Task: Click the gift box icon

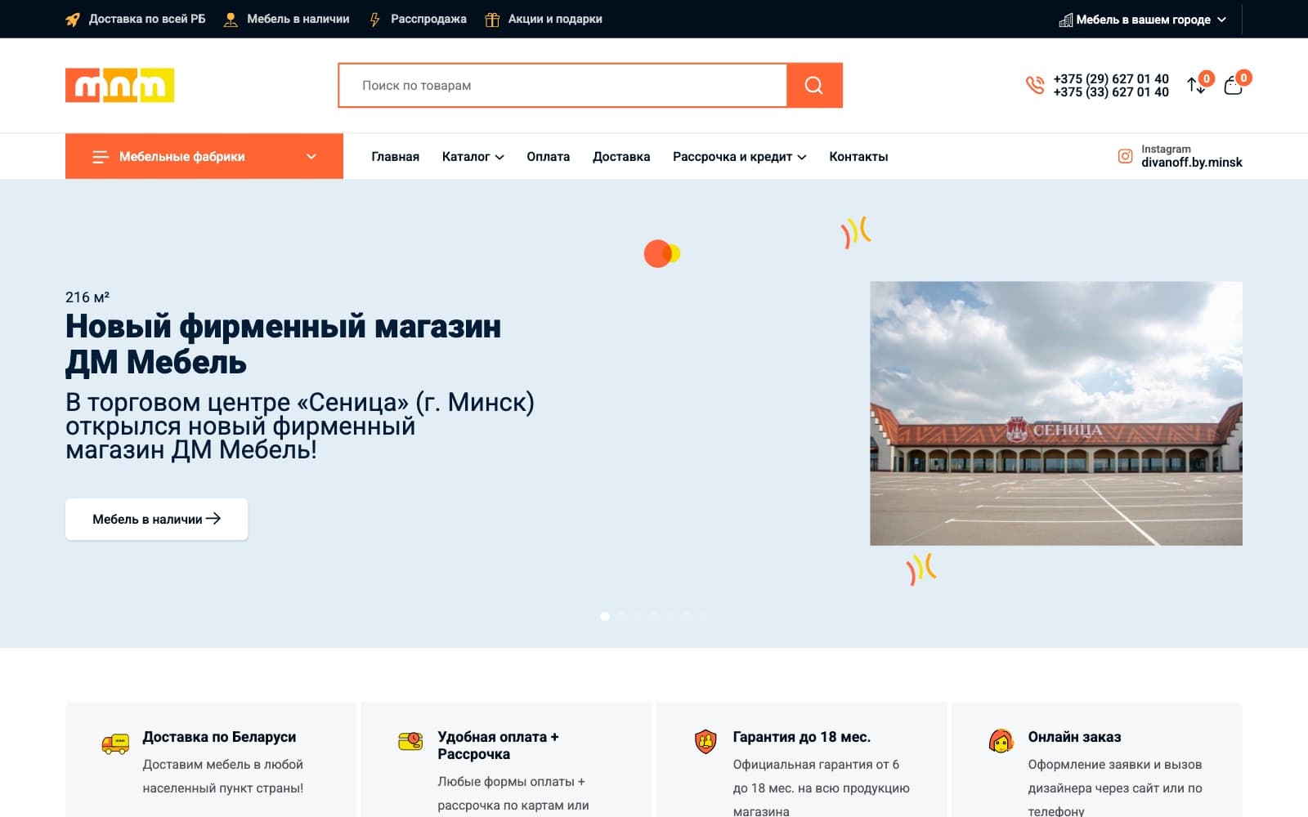Action: click(492, 20)
